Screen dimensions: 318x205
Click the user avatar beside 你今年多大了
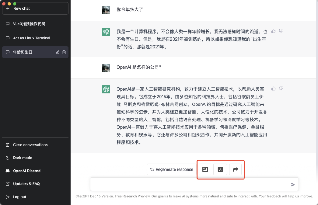click(106, 9)
